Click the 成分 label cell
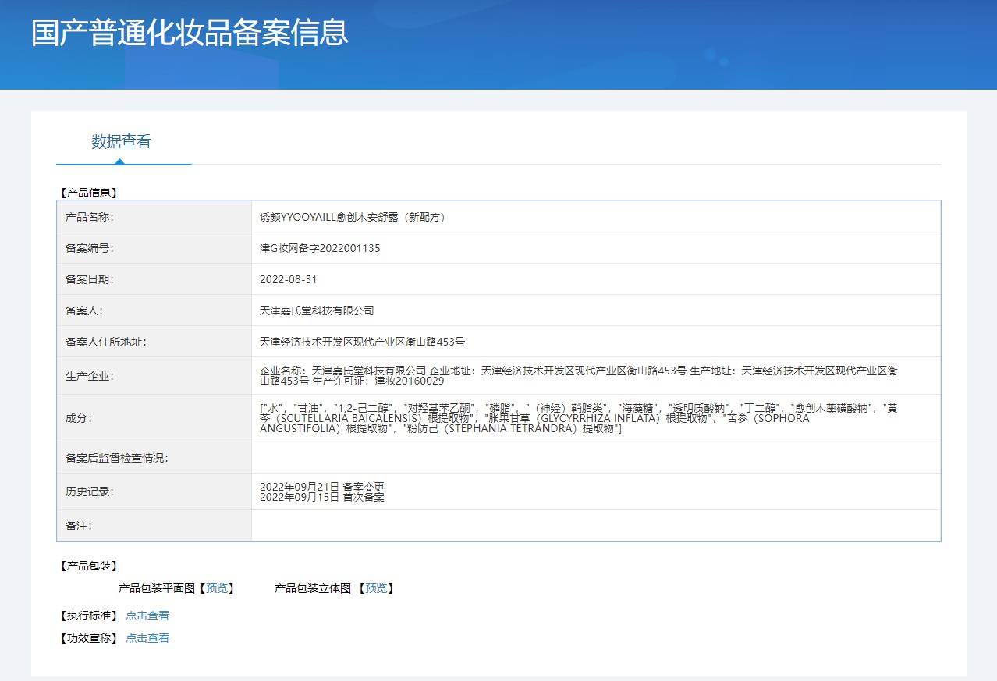 coord(154,418)
